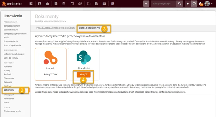
Task: Open the matters briefcase icon
Action: click(x=47, y=4)
